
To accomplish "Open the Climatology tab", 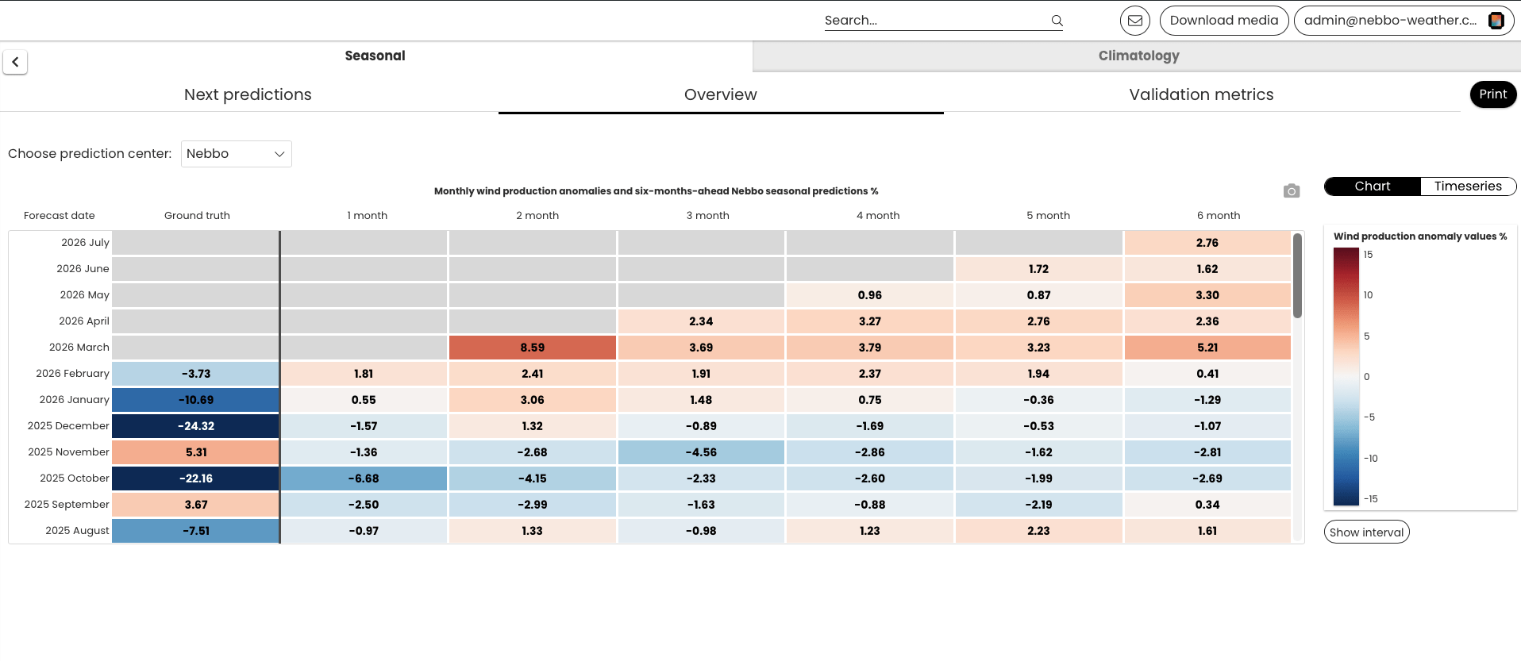I will (1138, 56).
